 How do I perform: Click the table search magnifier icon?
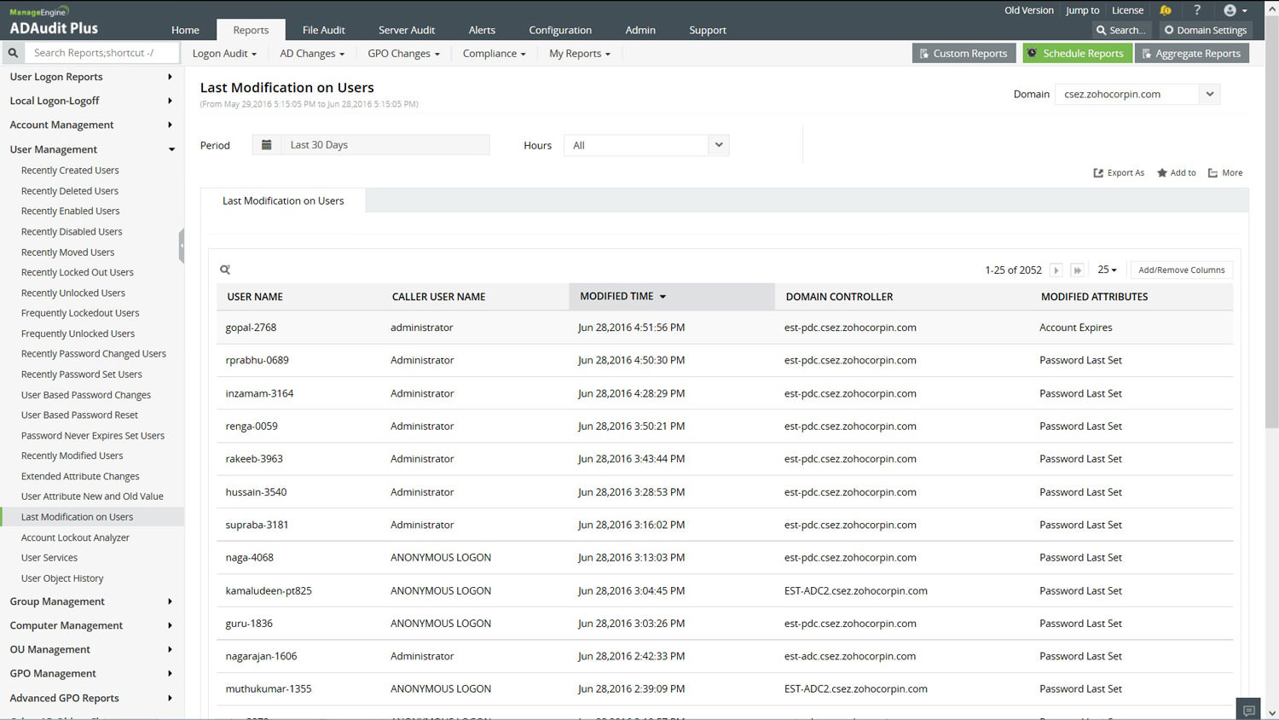pos(225,270)
